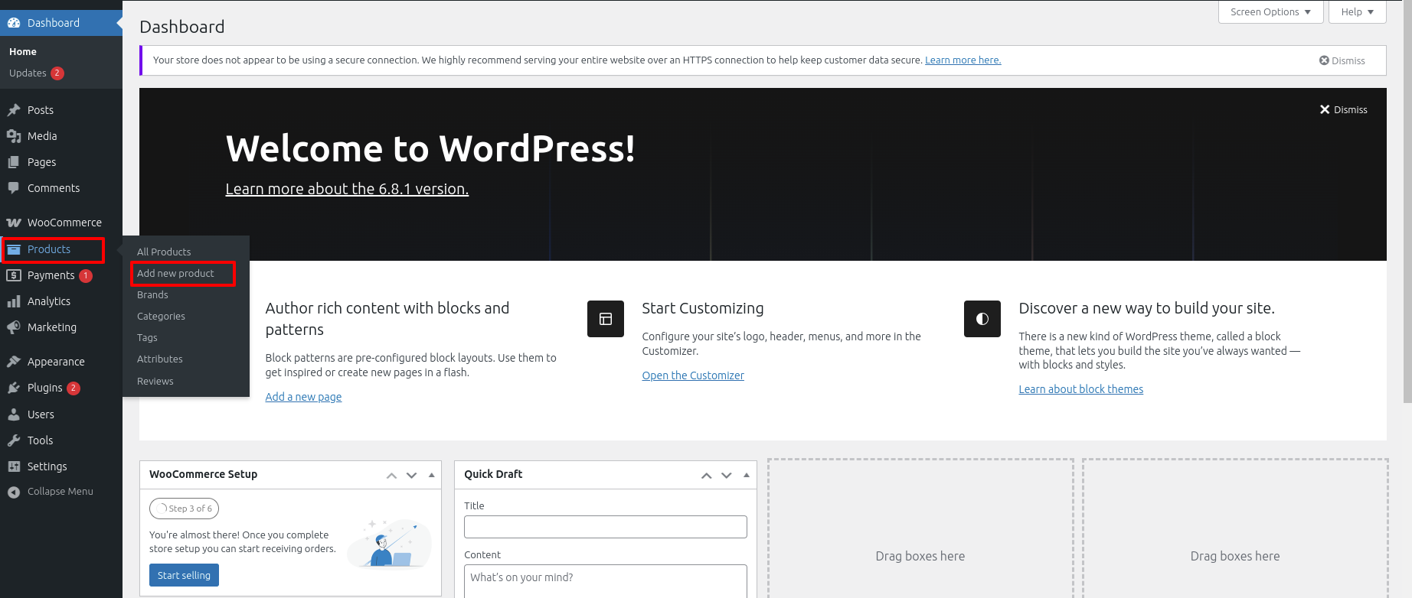Image resolution: width=1412 pixels, height=598 pixels.
Task: Click the Analytics bar chart icon
Action: click(14, 301)
